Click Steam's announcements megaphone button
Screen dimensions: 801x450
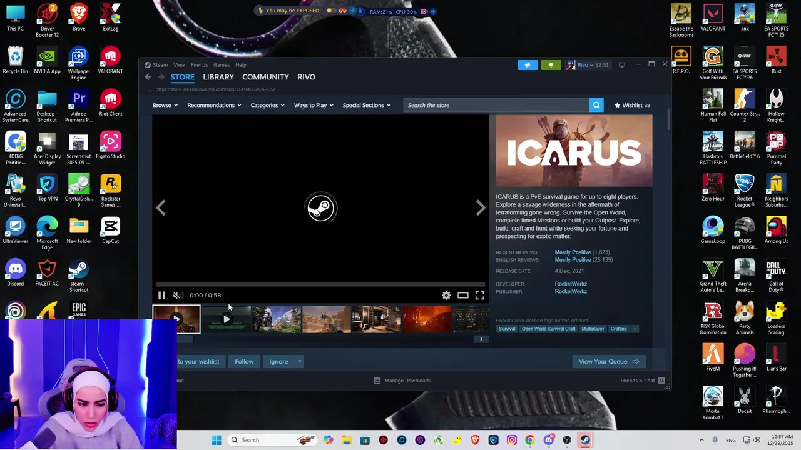coord(527,64)
